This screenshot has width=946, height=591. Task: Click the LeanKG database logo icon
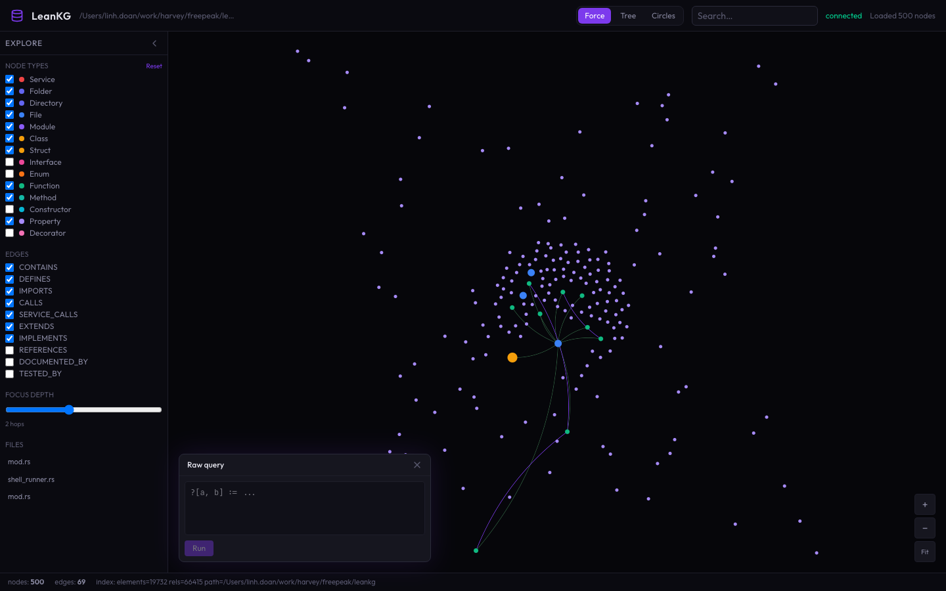coord(17,16)
